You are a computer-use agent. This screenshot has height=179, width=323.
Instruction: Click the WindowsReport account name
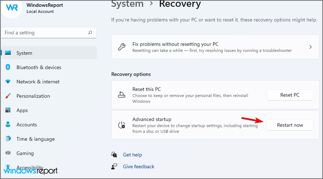pyautogui.click(x=45, y=5)
